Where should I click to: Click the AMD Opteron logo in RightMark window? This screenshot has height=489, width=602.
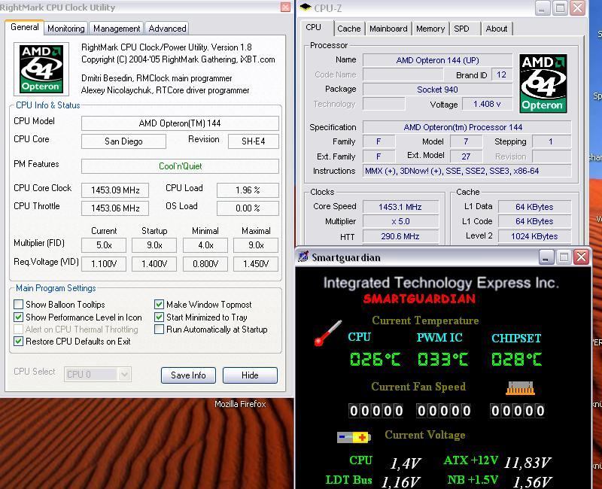(x=41, y=69)
